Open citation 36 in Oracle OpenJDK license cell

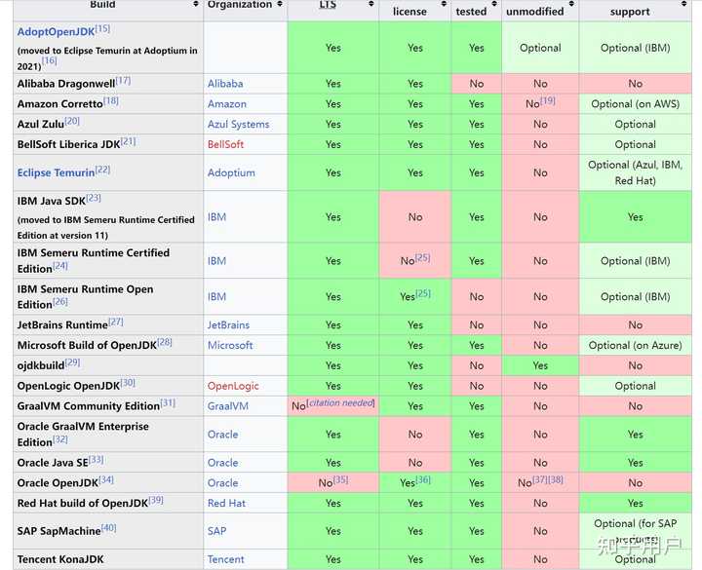423,479
